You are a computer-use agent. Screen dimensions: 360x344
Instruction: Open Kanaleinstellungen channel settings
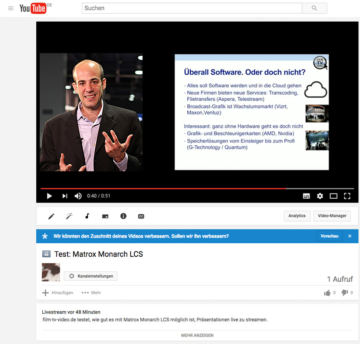[91, 276]
